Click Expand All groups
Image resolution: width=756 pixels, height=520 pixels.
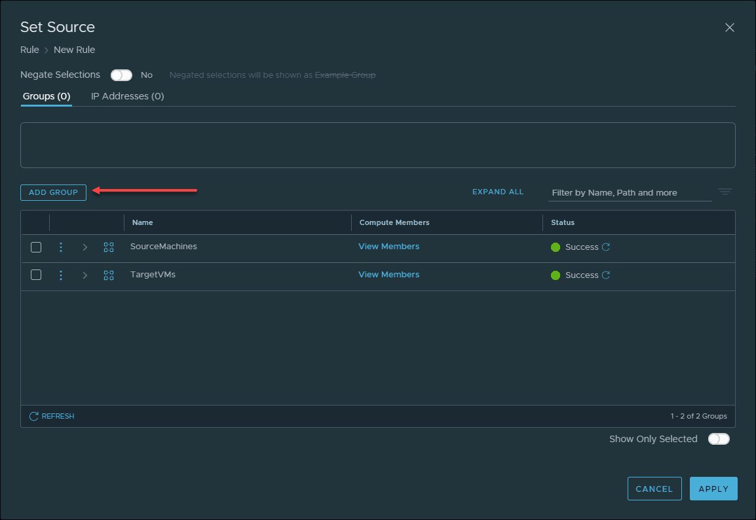point(498,192)
